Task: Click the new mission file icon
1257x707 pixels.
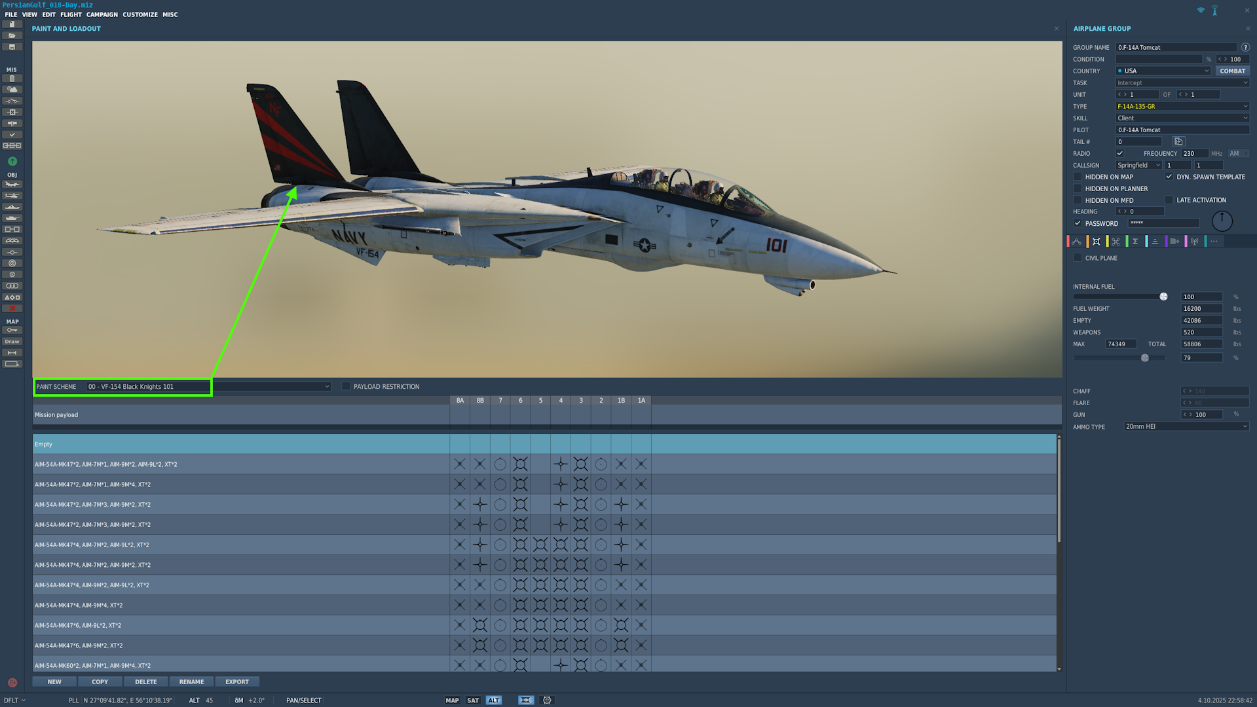Action: (12, 24)
